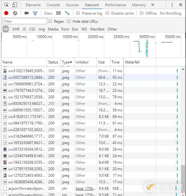
Task: Open the DevTools three-dot menu
Action: coord(172,5)
